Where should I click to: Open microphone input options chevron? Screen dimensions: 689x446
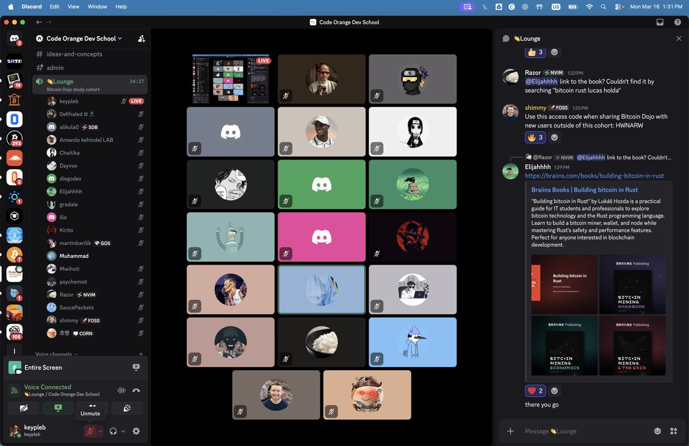pos(100,431)
